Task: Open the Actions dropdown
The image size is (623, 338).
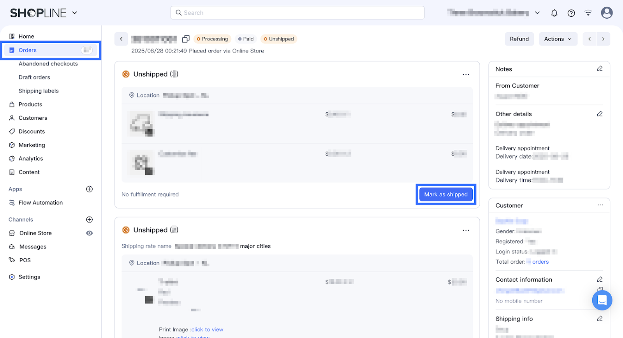Action: pos(558,39)
